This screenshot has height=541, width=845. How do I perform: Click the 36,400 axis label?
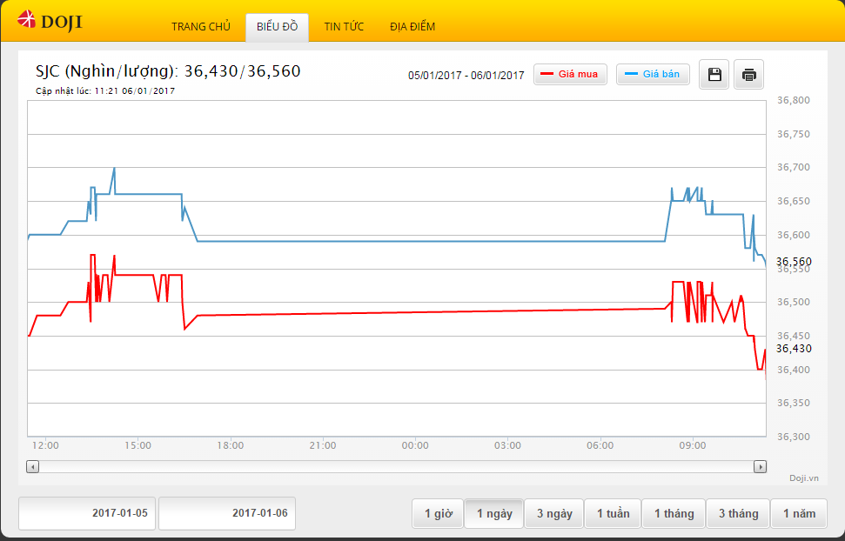794,371
